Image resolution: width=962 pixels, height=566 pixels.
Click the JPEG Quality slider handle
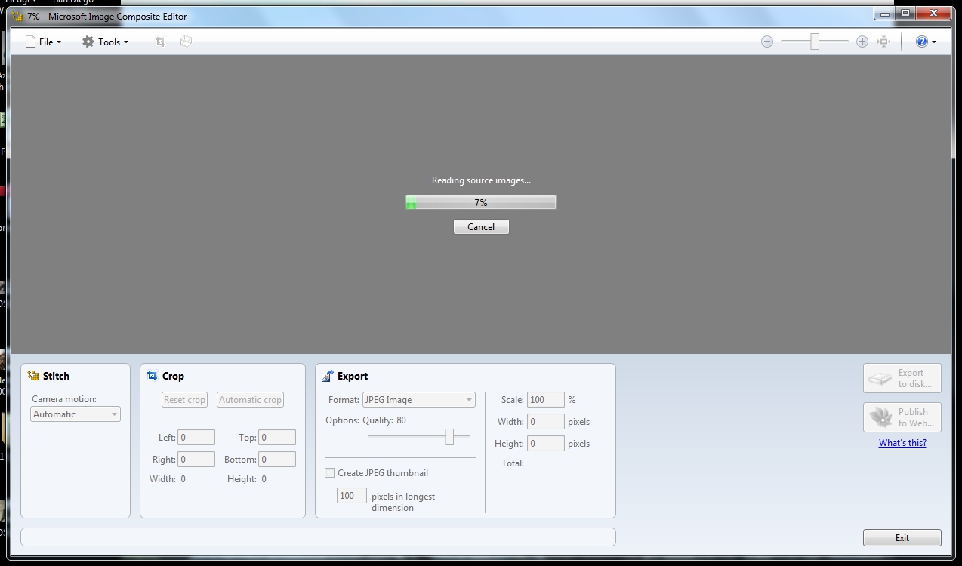[449, 437]
